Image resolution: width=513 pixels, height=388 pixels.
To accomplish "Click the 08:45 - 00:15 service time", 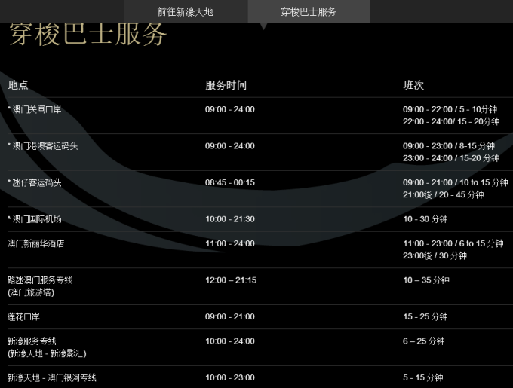I will click(230, 183).
